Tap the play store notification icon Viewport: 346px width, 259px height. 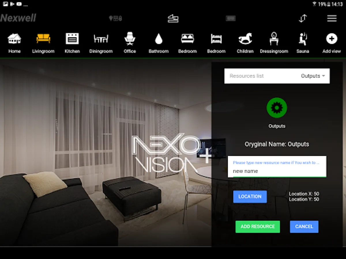[12, 4]
